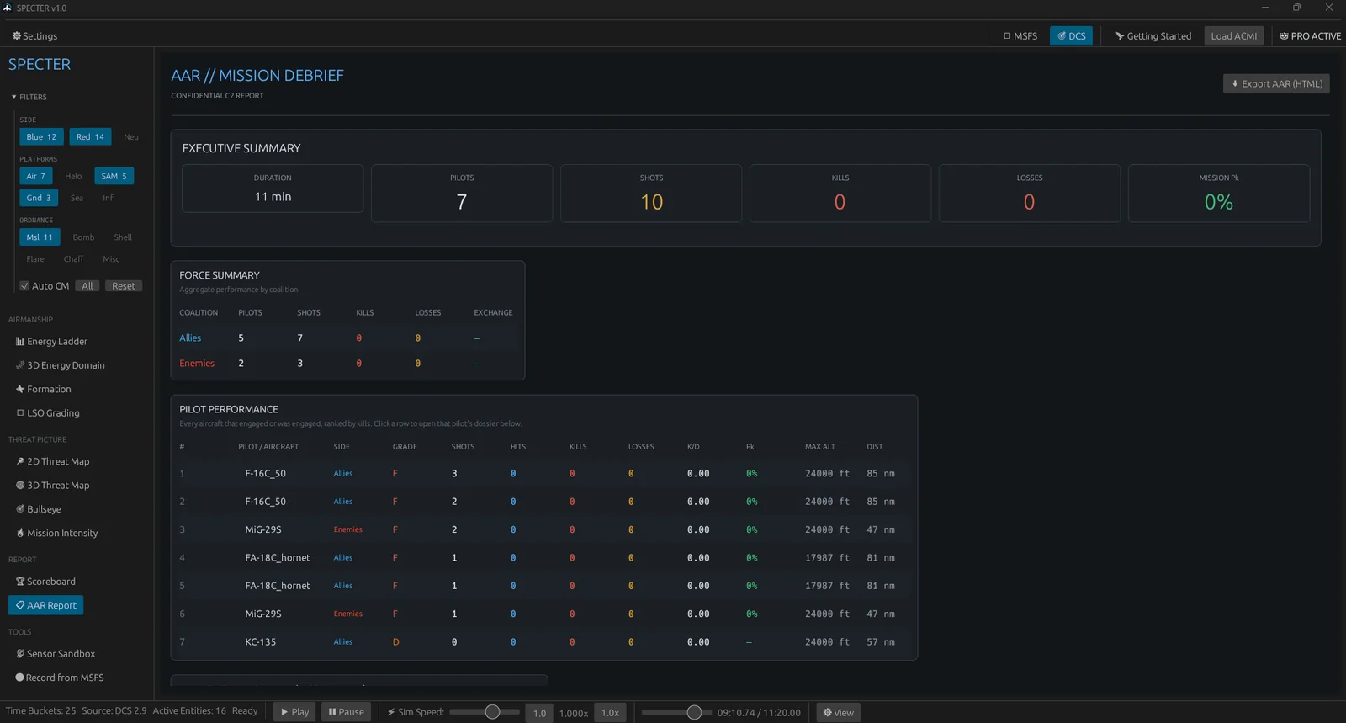Click the Play button
Screen dimensions: 1346x723
294,713
